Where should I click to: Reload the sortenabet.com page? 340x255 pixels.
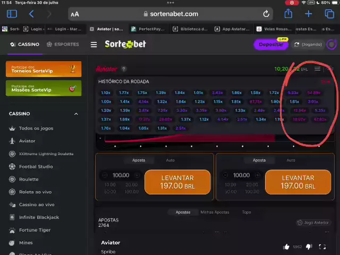266,14
